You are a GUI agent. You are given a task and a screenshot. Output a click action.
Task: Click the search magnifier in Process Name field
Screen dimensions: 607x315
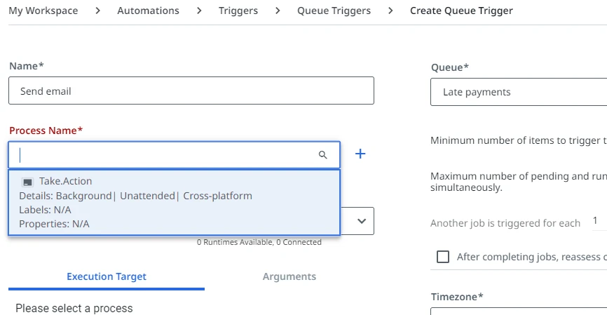pos(322,155)
